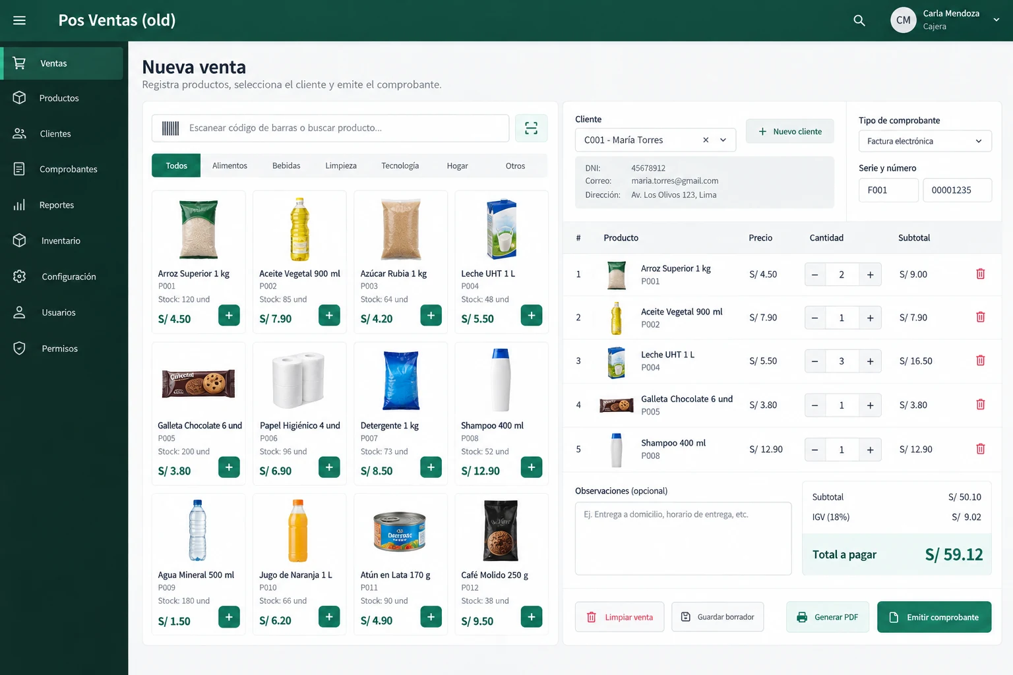
Task: Click Emitir comprobante button
Action: tap(935, 617)
